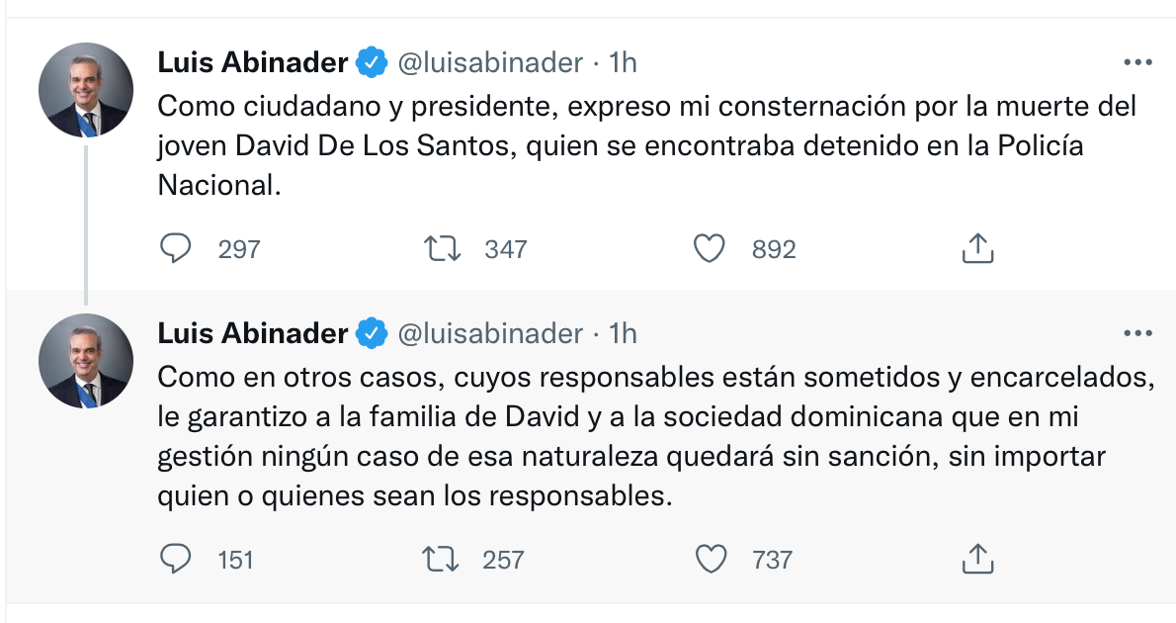
Task: Reply to the first tweet about David De Los Santos
Action: point(176,248)
